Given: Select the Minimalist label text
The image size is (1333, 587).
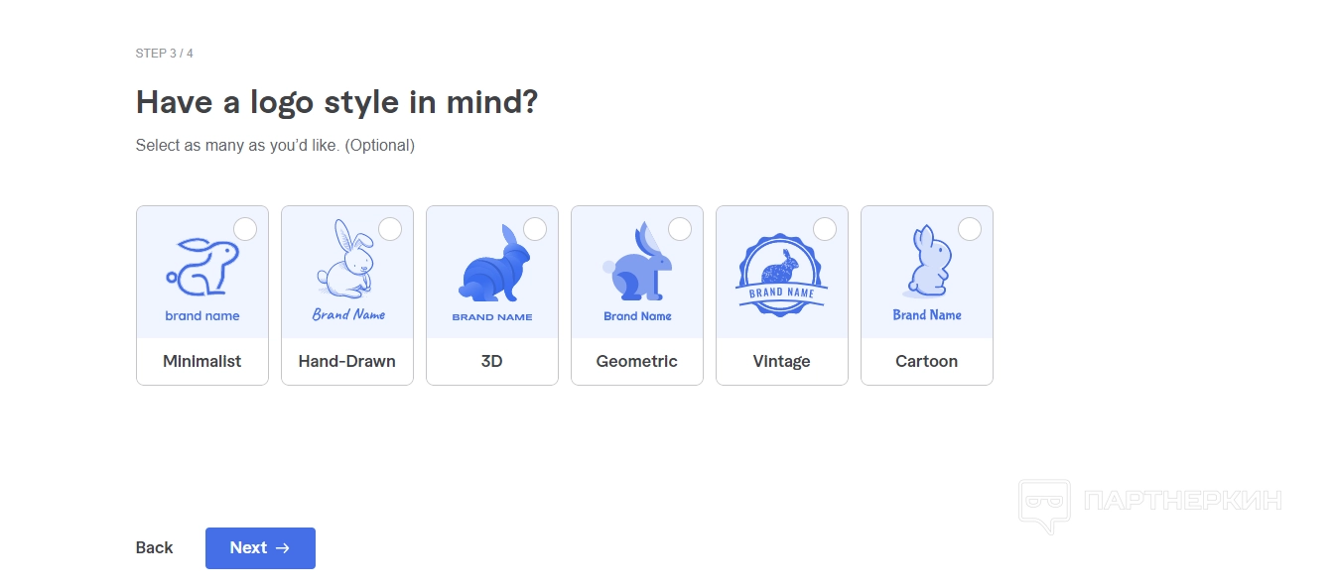Looking at the screenshot, I should click(201, 362).
